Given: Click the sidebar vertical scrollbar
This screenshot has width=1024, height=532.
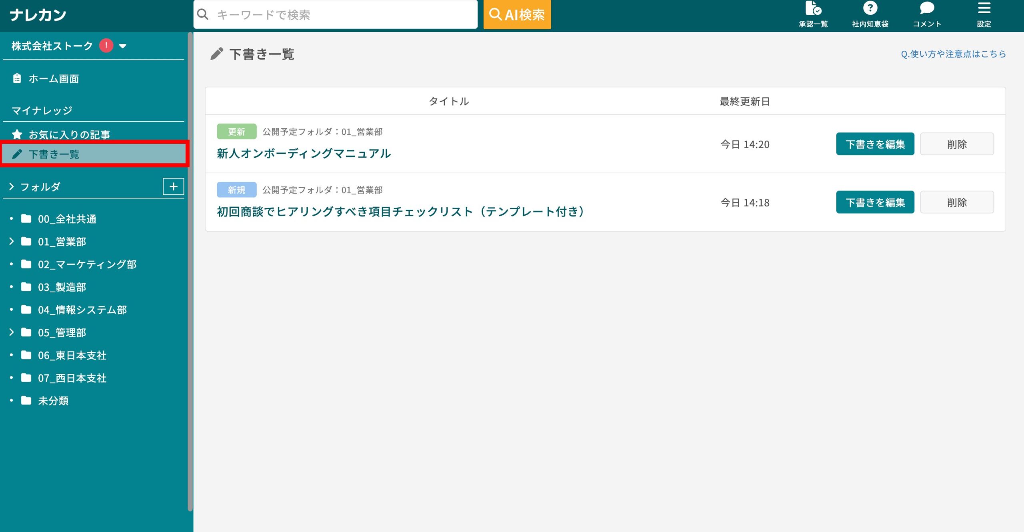Looking at the screenshot, I should tap(190, 272).
